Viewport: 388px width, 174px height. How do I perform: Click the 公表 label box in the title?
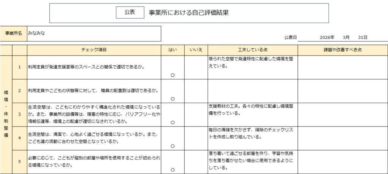130,12
